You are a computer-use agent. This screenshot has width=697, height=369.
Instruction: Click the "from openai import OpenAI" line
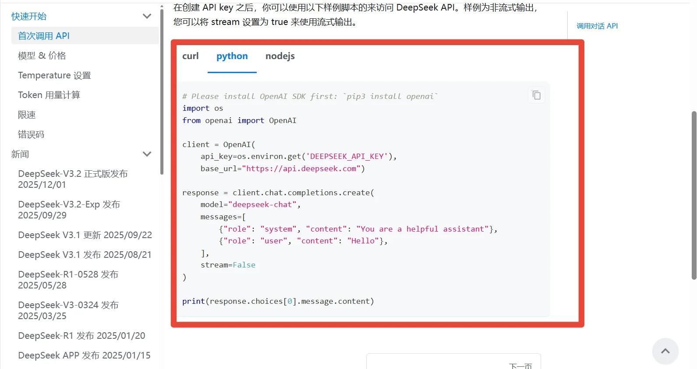(239, 120)
